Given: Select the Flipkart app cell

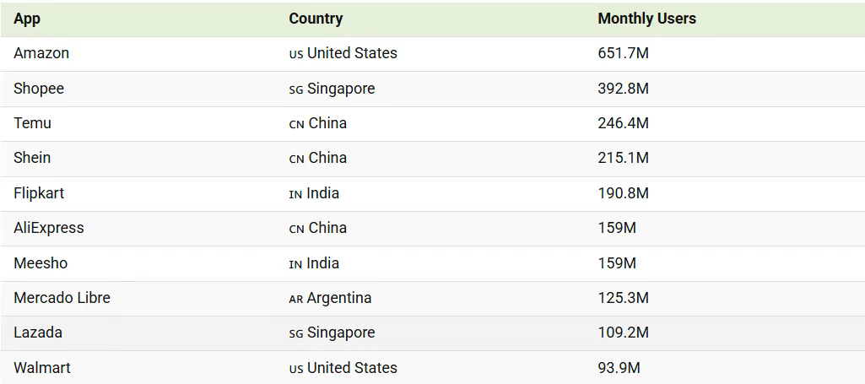Looking at the screenshot, I should pos(39,193).
